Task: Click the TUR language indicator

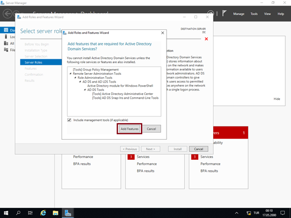Action: point(257,213)
